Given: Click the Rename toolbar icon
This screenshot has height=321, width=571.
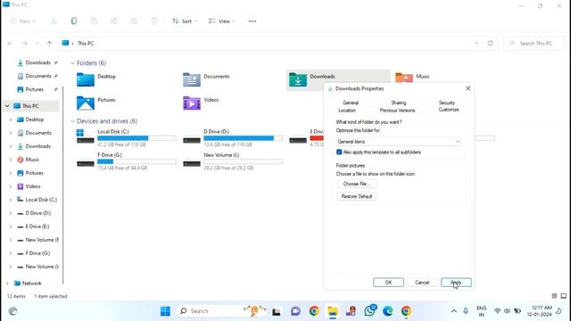Looking at the screenshot, I should [x=114, y=21].
